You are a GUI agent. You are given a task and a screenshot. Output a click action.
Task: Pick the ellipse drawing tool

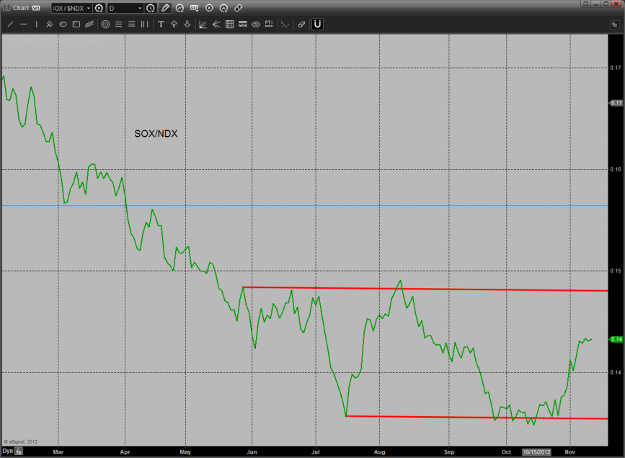click(x=63, y=24)
